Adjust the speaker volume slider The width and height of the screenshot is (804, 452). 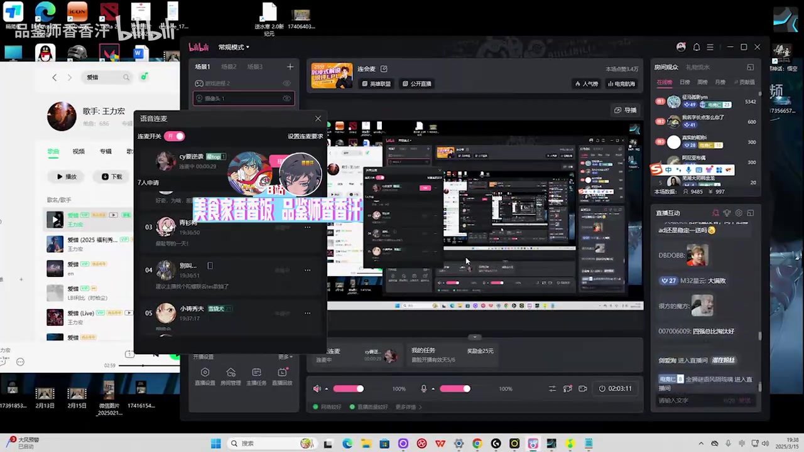click(349, 389)
